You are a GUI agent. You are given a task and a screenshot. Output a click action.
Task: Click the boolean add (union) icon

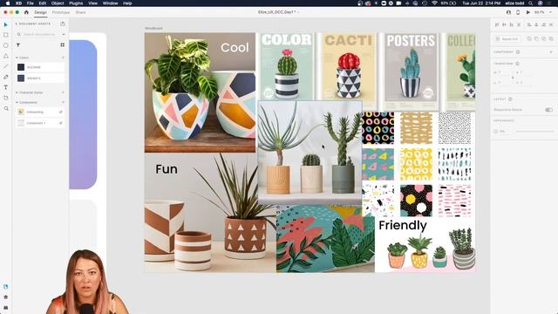click(529, 38)
